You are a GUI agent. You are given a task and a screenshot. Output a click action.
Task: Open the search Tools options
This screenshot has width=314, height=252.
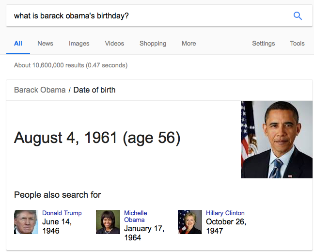click(x=297, y=43)
